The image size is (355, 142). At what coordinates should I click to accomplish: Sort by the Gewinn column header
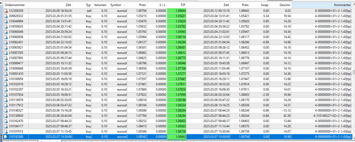[281, 5]
